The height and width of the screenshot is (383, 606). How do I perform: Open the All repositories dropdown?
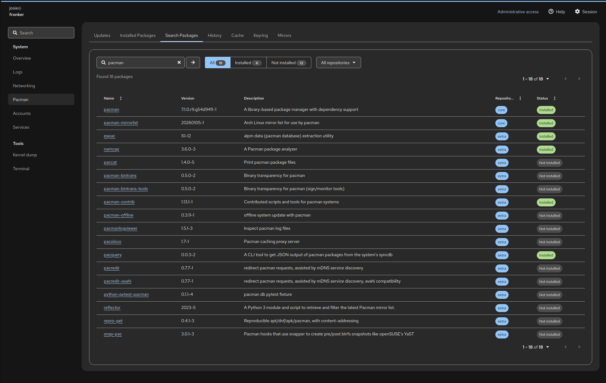(338, 63)
